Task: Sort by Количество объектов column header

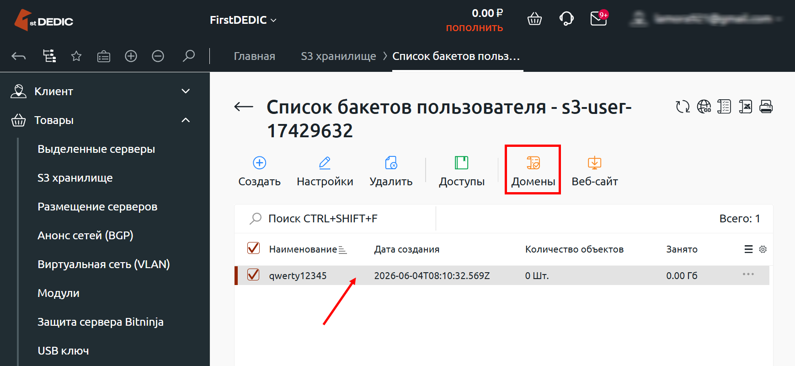Action: click(x=574, y=249)
